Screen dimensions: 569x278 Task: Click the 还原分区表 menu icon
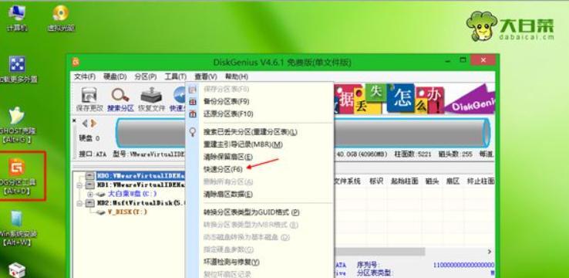(x=193, y=114)
